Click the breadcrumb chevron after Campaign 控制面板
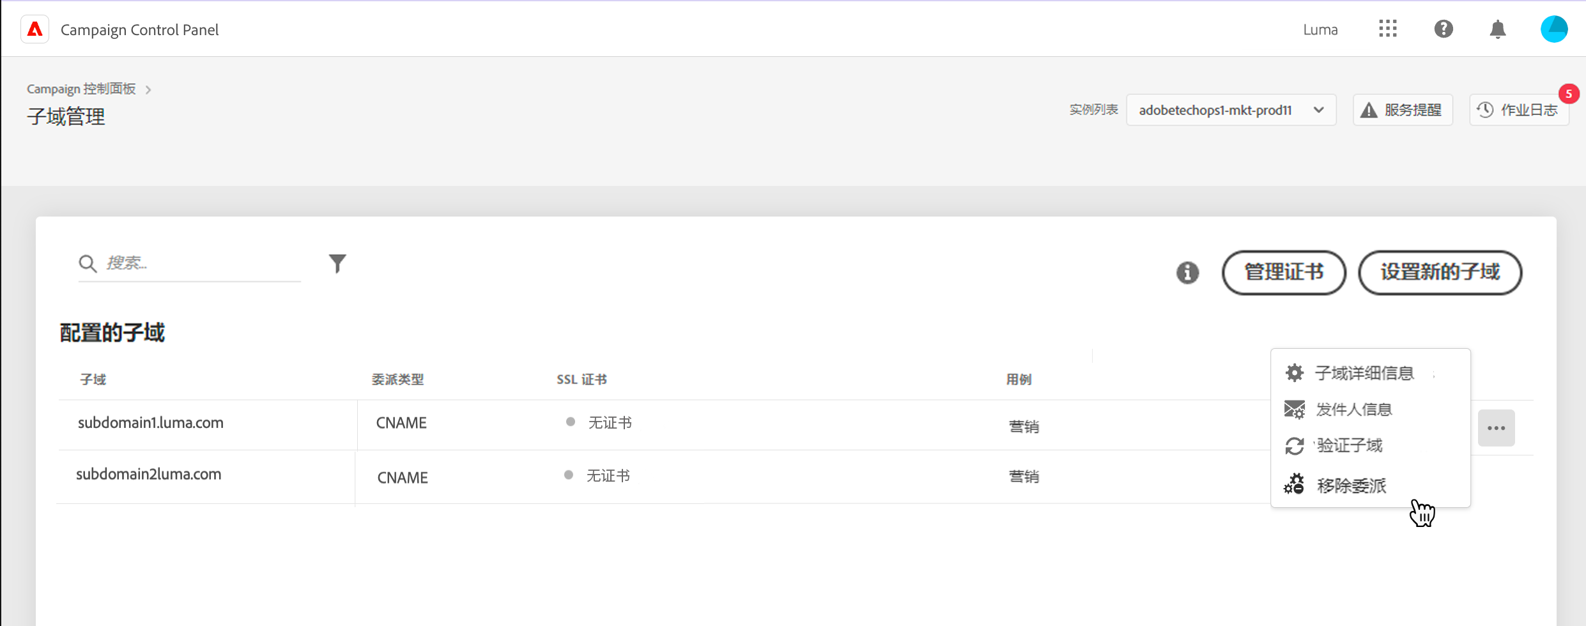This screenshot has height=626, width=1586. 148,89
